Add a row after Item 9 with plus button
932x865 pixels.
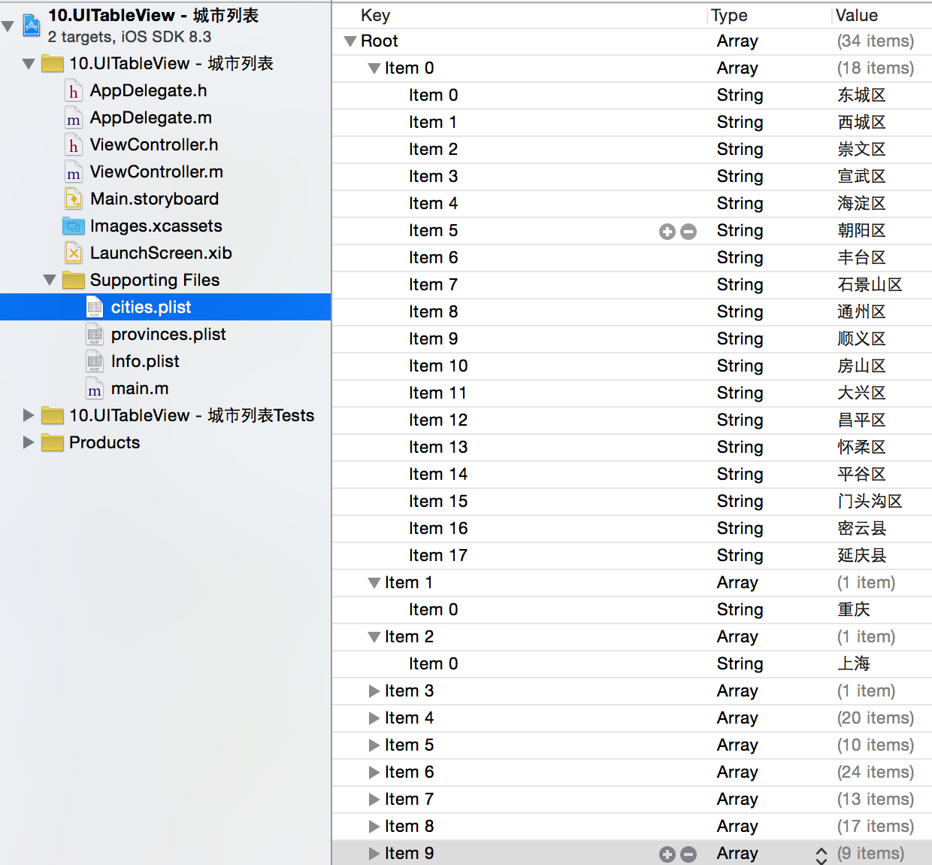[667, 854]
